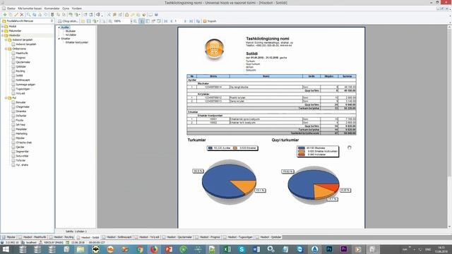
Task: Click the red X Delete icon
Action: point(22,14)
